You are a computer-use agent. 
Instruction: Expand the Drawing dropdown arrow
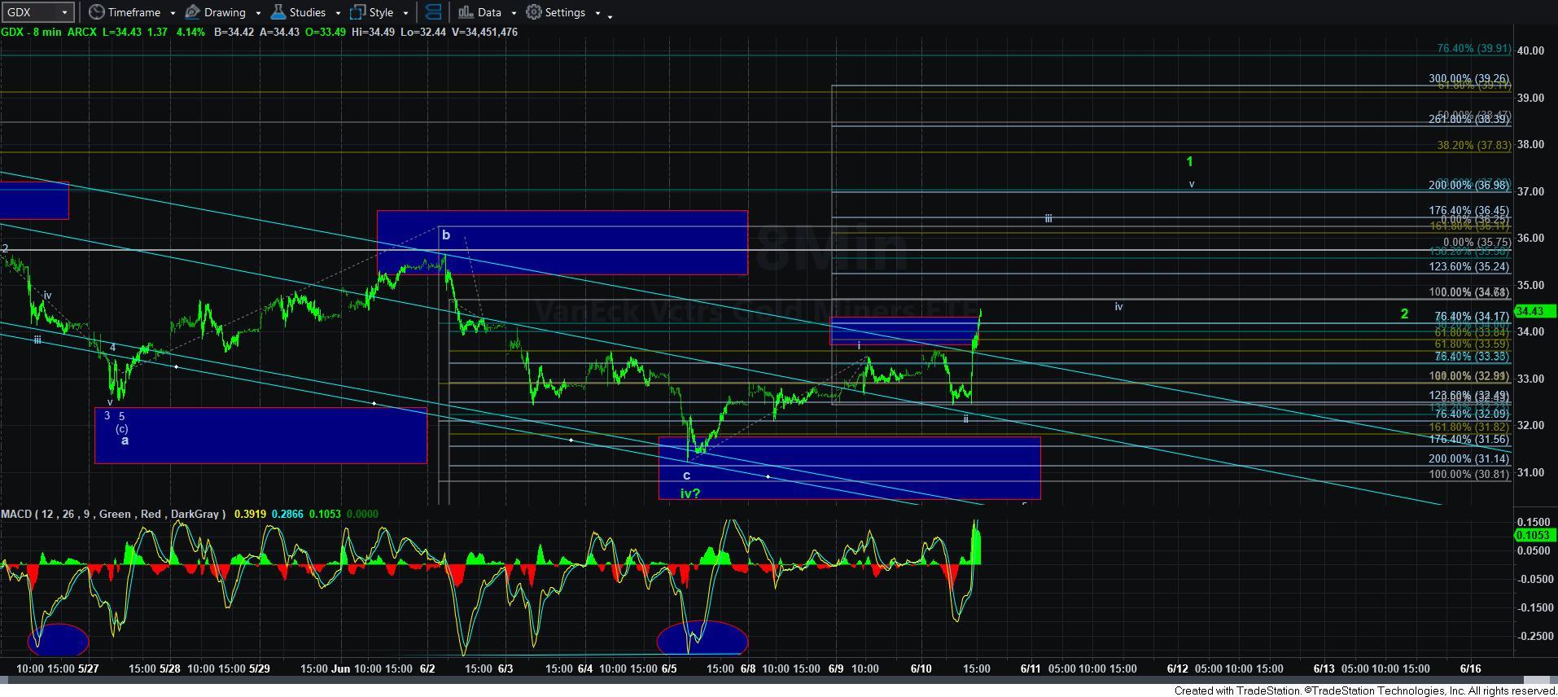tap(258, 13)
